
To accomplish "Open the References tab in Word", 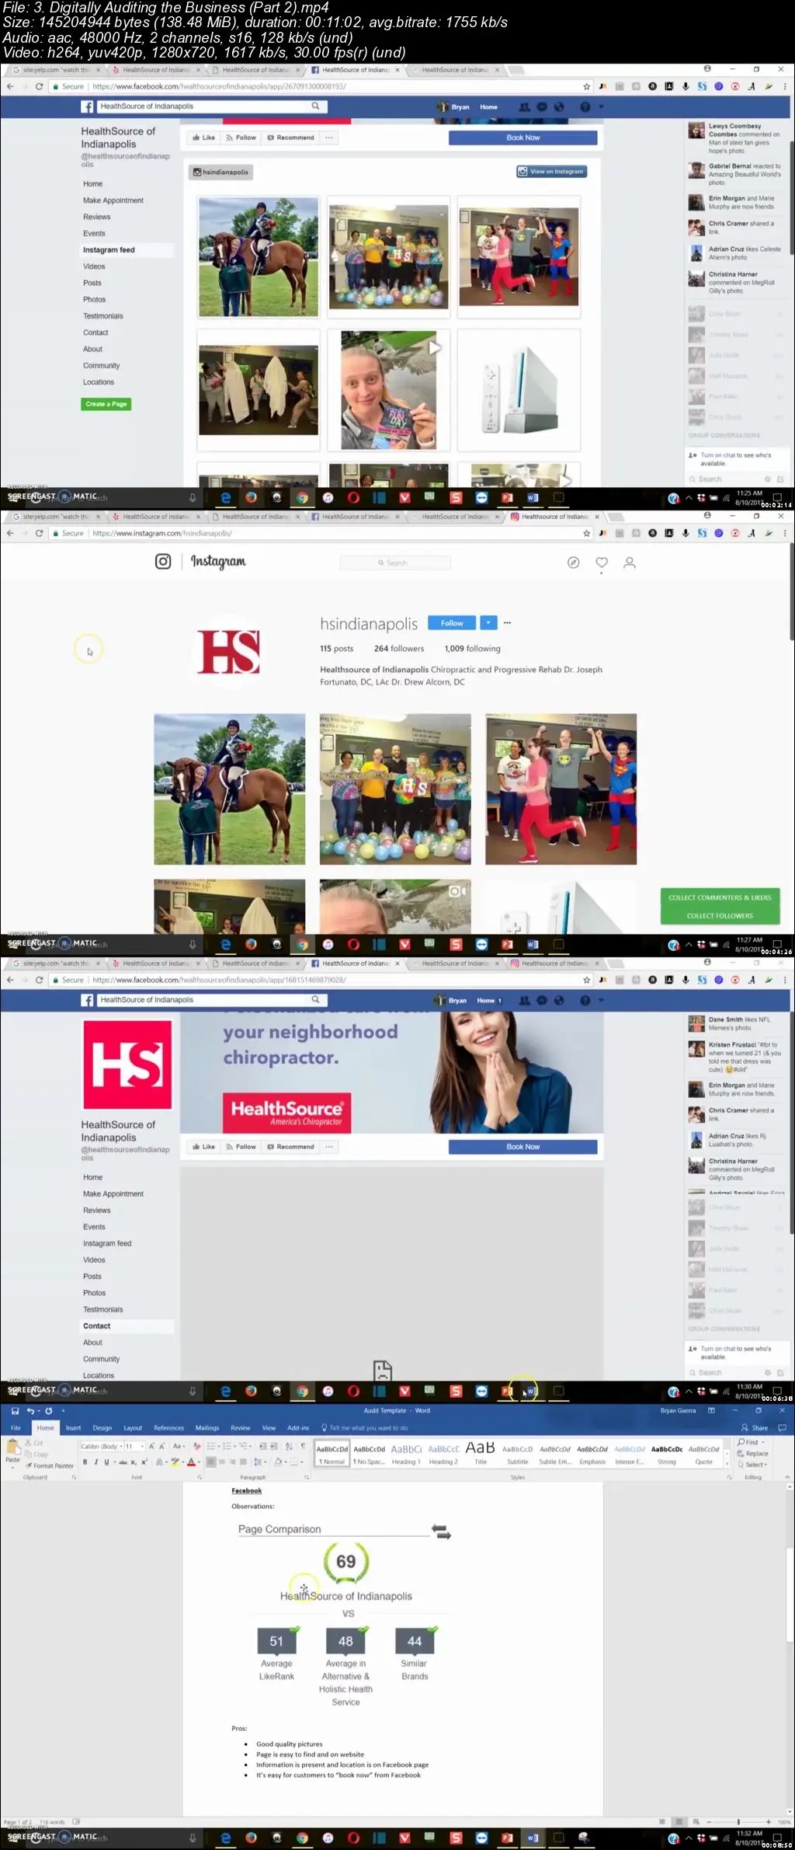I will [x=168, y=1427].
